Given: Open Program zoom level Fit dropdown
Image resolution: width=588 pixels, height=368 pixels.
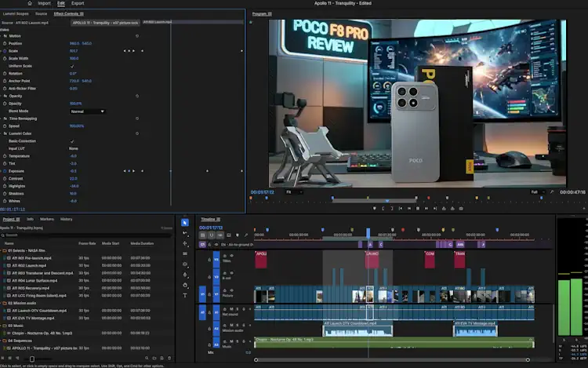Looking at the screenshot, I should point(294,192).
